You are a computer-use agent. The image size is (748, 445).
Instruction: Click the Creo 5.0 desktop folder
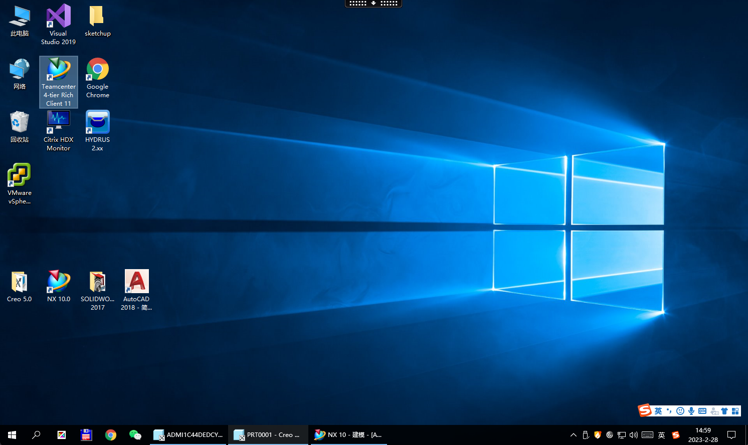tap(20, 286)
